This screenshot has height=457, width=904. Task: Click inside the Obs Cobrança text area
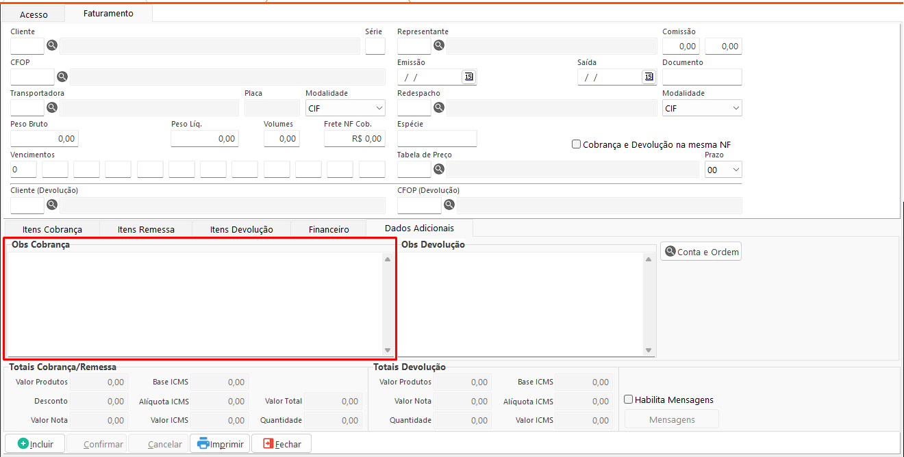[195, 304]
